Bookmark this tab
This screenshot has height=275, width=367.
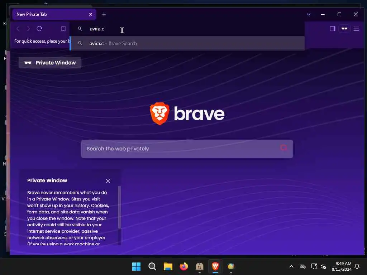[63, 29]
